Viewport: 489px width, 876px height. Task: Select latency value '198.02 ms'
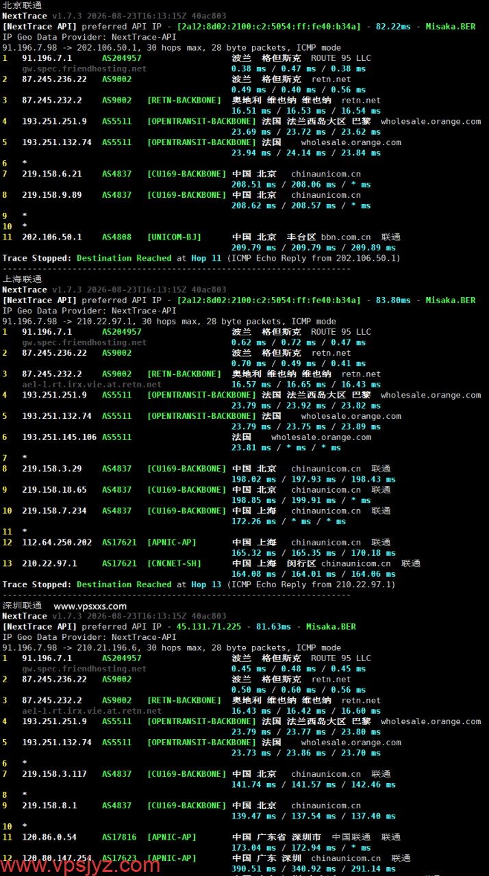[x=254, y=480]
